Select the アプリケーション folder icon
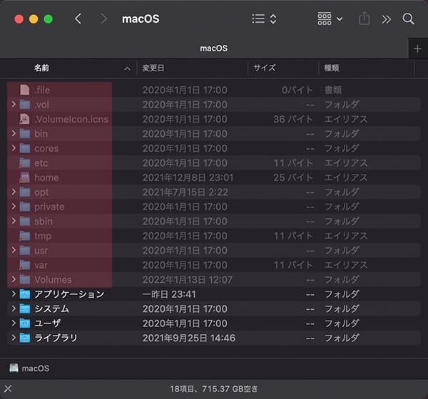 pyautogui.click(x=24, y=294)
